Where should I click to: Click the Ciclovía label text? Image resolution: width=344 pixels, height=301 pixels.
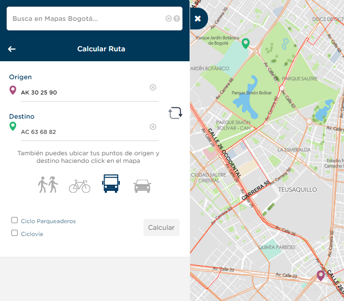[32, 234]
